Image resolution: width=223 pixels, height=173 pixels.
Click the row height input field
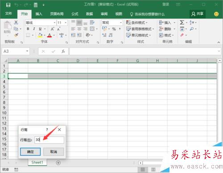(50, 140)
